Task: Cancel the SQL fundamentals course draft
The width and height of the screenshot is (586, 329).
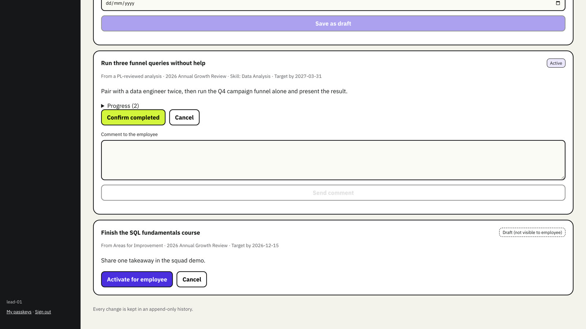Action: tap(192, 279)
